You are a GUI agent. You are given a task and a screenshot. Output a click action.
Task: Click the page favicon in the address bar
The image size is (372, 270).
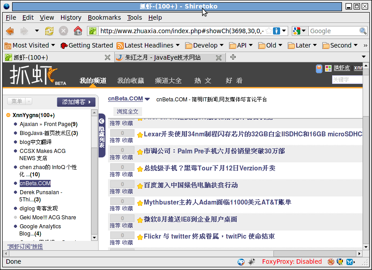(93, 31)
